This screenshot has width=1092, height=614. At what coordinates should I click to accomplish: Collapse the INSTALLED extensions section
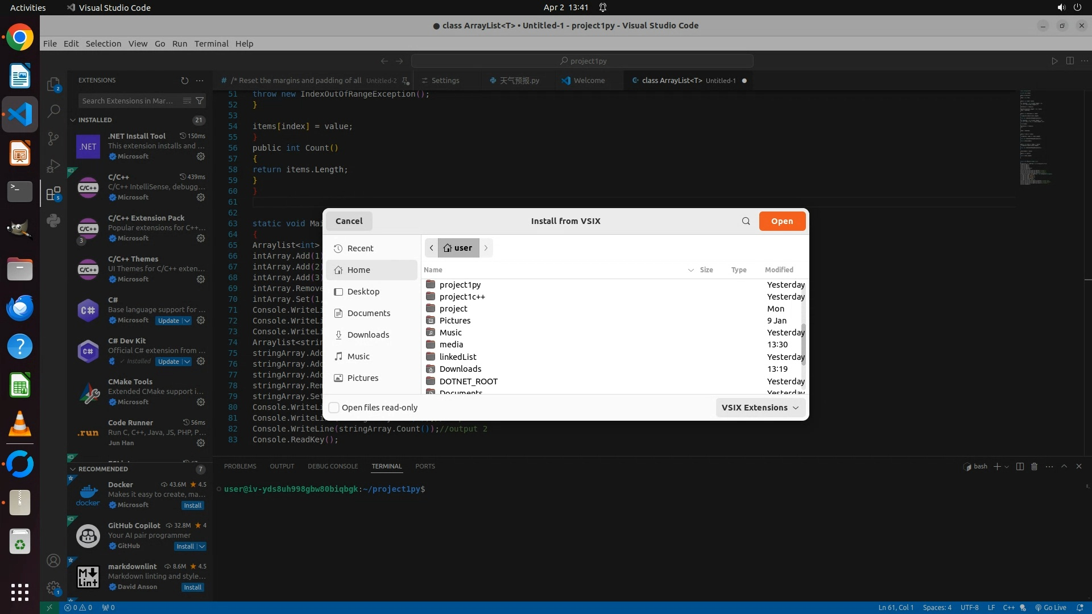[x=73, y=120]
